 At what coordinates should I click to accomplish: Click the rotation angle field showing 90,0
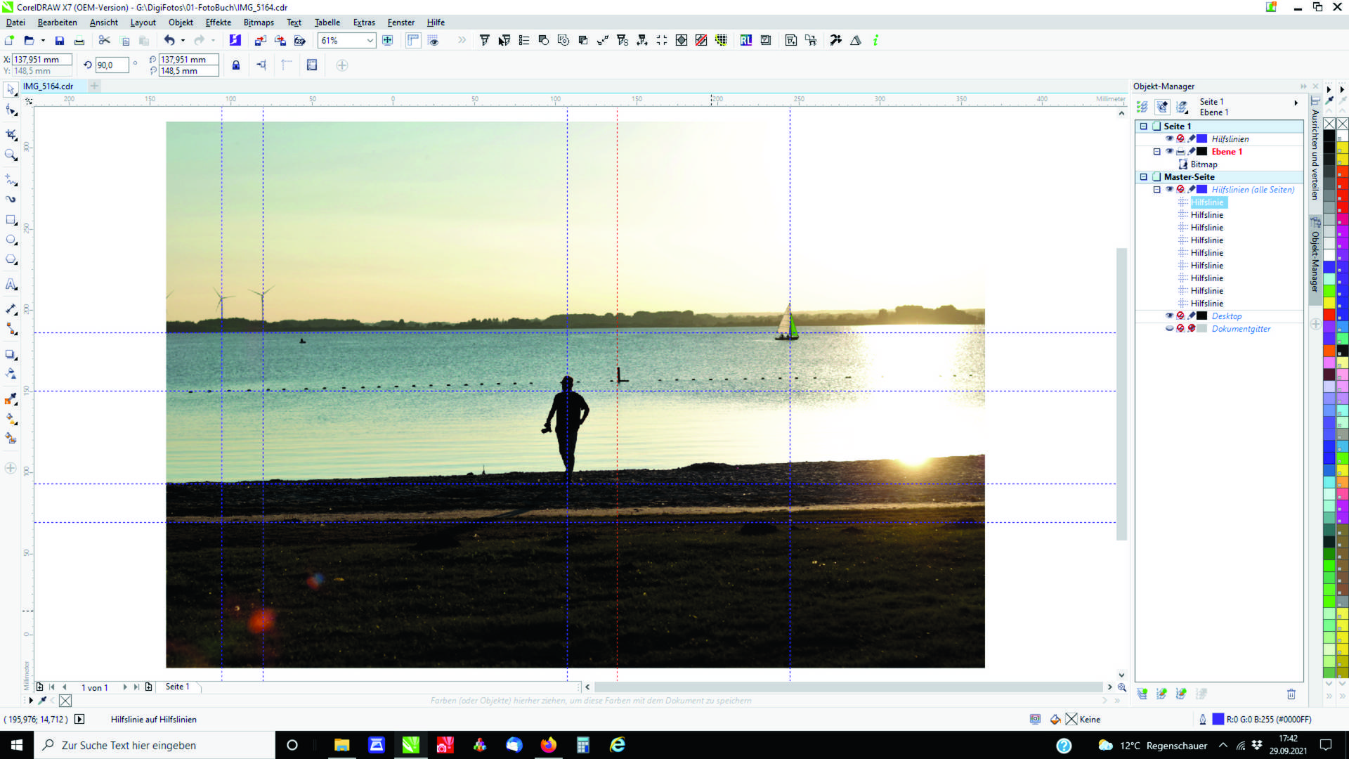pyautogui.click(x=112, y=65)
